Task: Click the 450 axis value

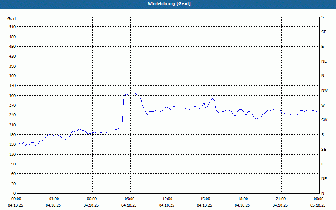Action: [x=13, y=47]
